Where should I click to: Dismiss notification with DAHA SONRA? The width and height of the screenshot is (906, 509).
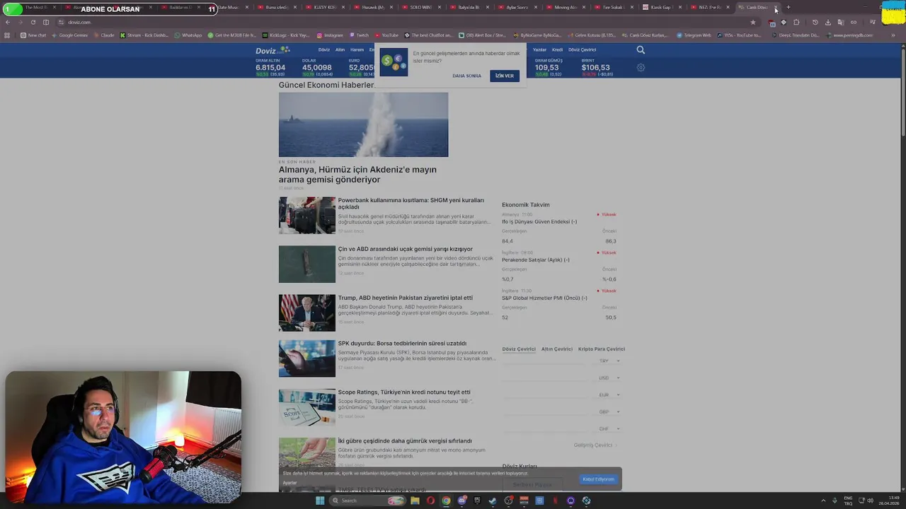466,76
